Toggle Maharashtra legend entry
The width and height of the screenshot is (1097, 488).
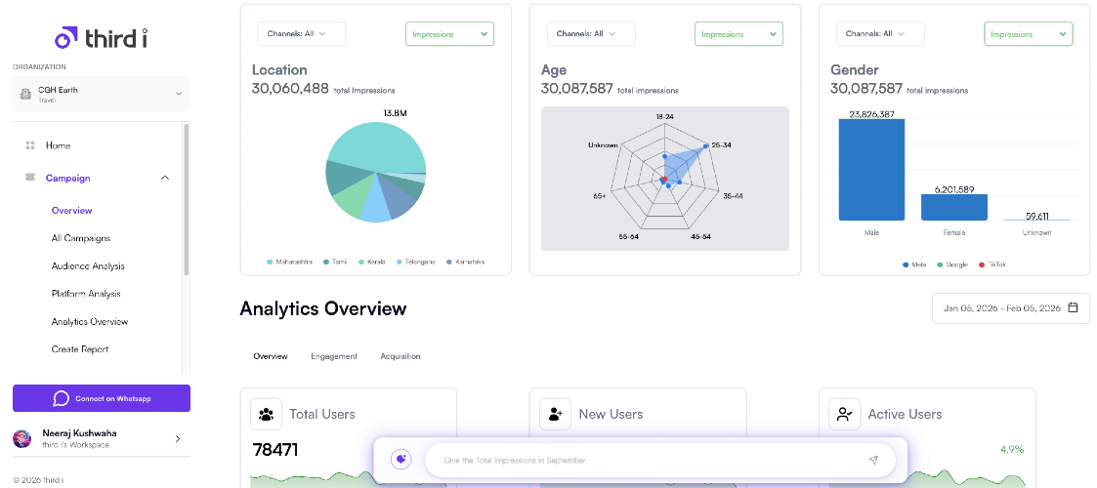click(290, 263)
